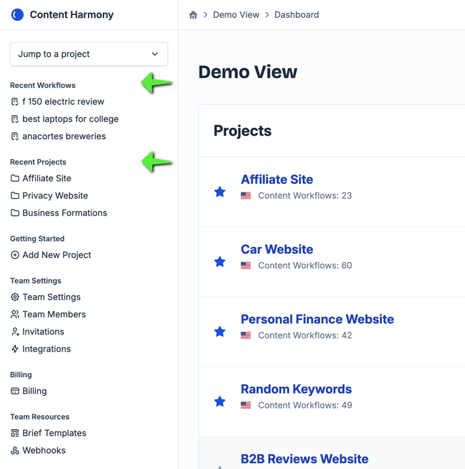Select Dashboard in breadcrumb
Image resolution: width=465 pixels, height=469 pixels.
297,15
